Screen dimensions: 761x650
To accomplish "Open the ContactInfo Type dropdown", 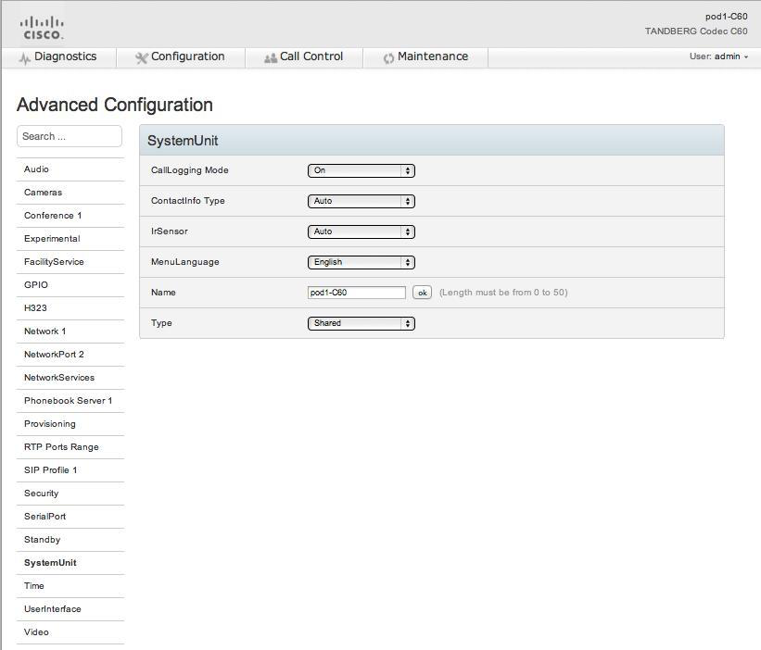I will [361, 201].
